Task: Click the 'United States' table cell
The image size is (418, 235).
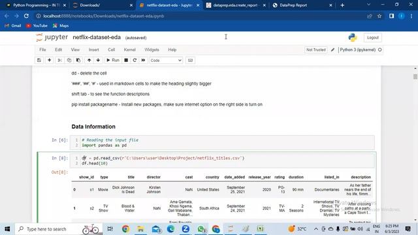Action: coord(208,190)
